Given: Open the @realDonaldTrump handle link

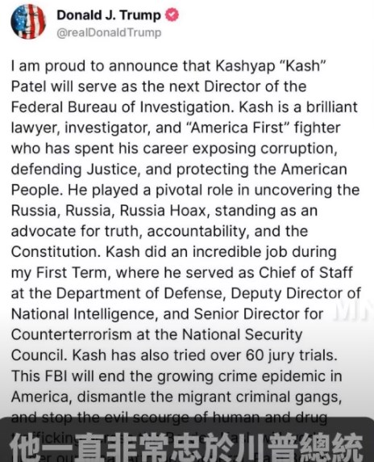Looking at the screenshot, I should (109, 32).
